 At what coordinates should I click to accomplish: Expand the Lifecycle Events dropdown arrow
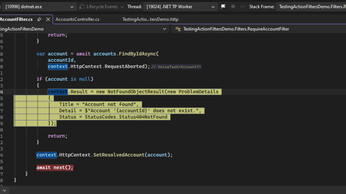[122, 7]
